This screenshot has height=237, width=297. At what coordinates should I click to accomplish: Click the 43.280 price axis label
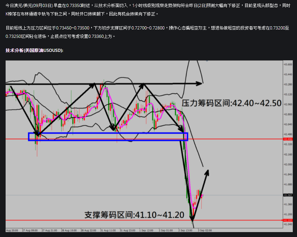pos(288,84)
